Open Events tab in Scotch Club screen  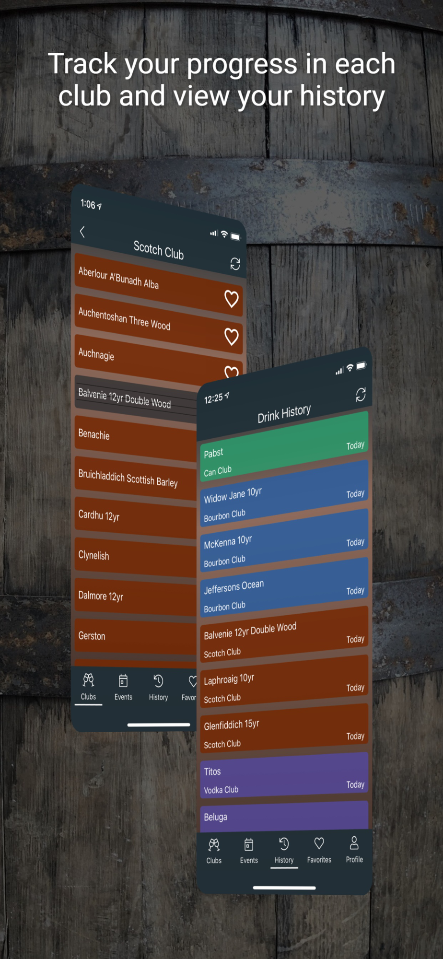pyautogui.click(x=123, y=687)
